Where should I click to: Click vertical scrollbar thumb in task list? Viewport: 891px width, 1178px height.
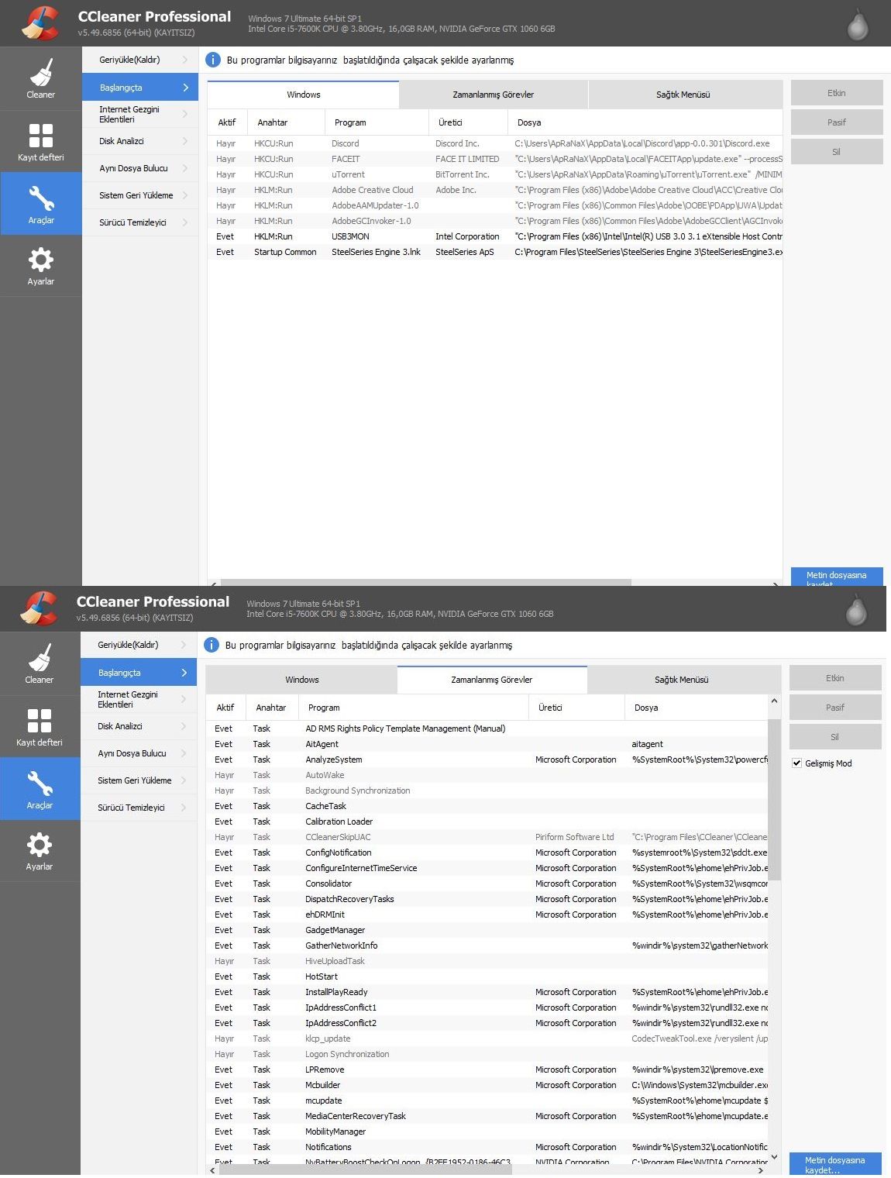pyautogui.click(x=774, y=800)
